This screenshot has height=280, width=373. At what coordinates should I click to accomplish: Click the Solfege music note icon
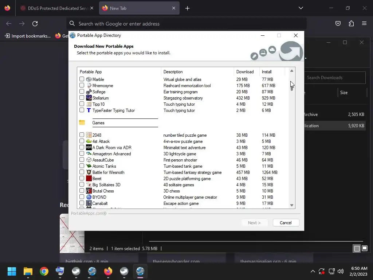[x=89, y=92]
